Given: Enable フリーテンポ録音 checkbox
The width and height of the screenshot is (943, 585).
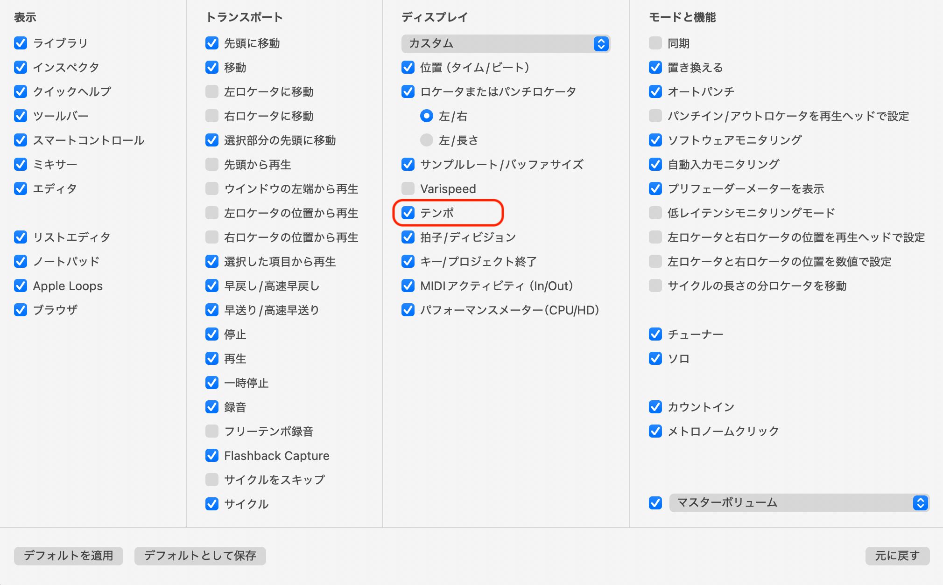Looking at the screenshot, I should click(212, 431).
